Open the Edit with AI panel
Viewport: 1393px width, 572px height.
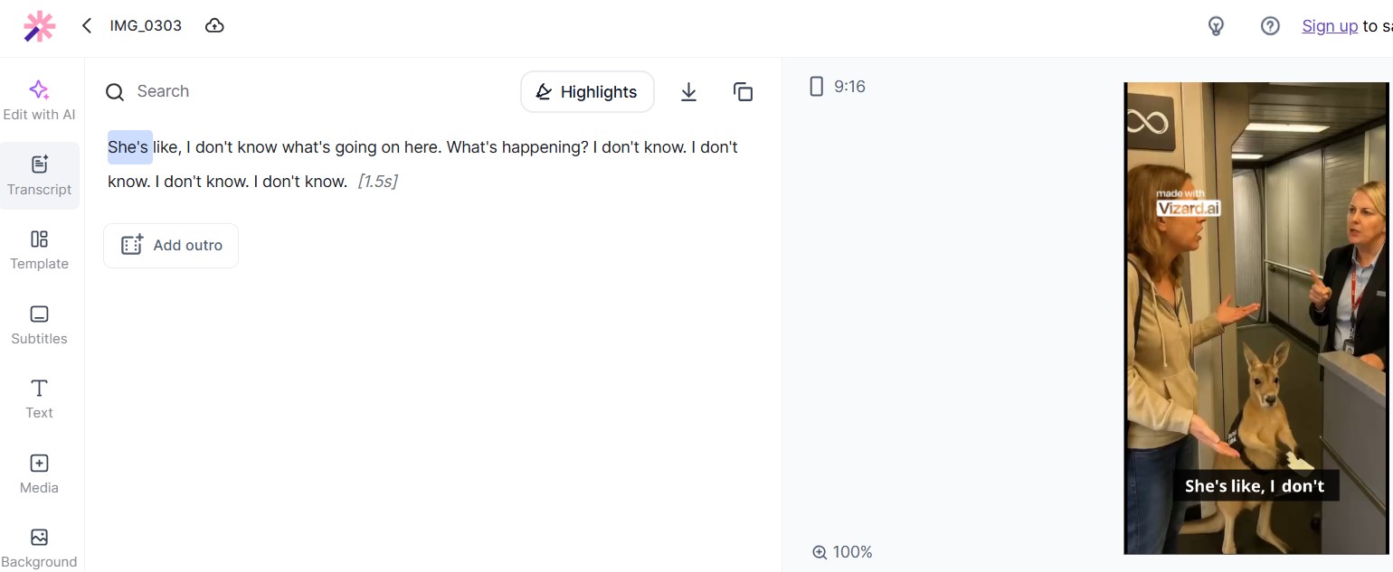(x=39, y=99)
